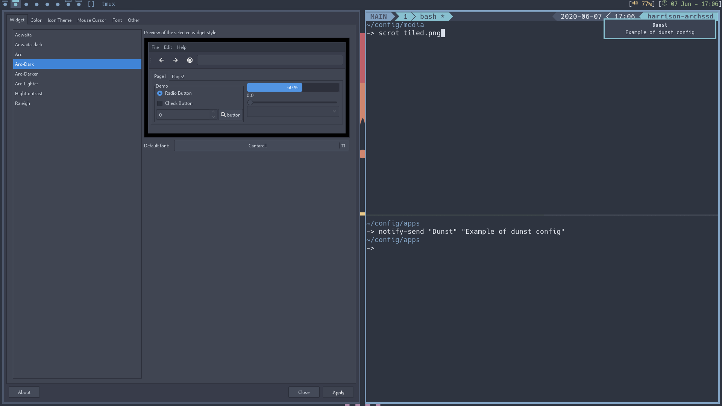Select the Arc-Darker widget theme

click(x=26, y=74)
